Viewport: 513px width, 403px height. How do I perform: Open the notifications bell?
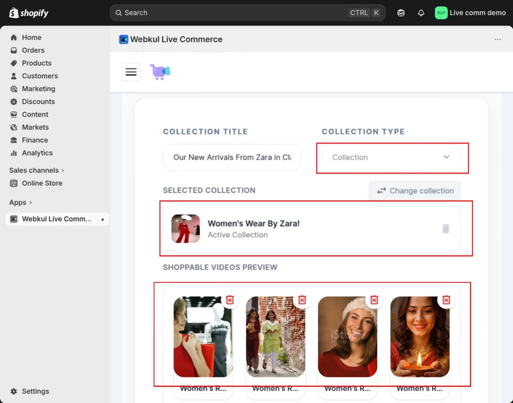(421, 13)
